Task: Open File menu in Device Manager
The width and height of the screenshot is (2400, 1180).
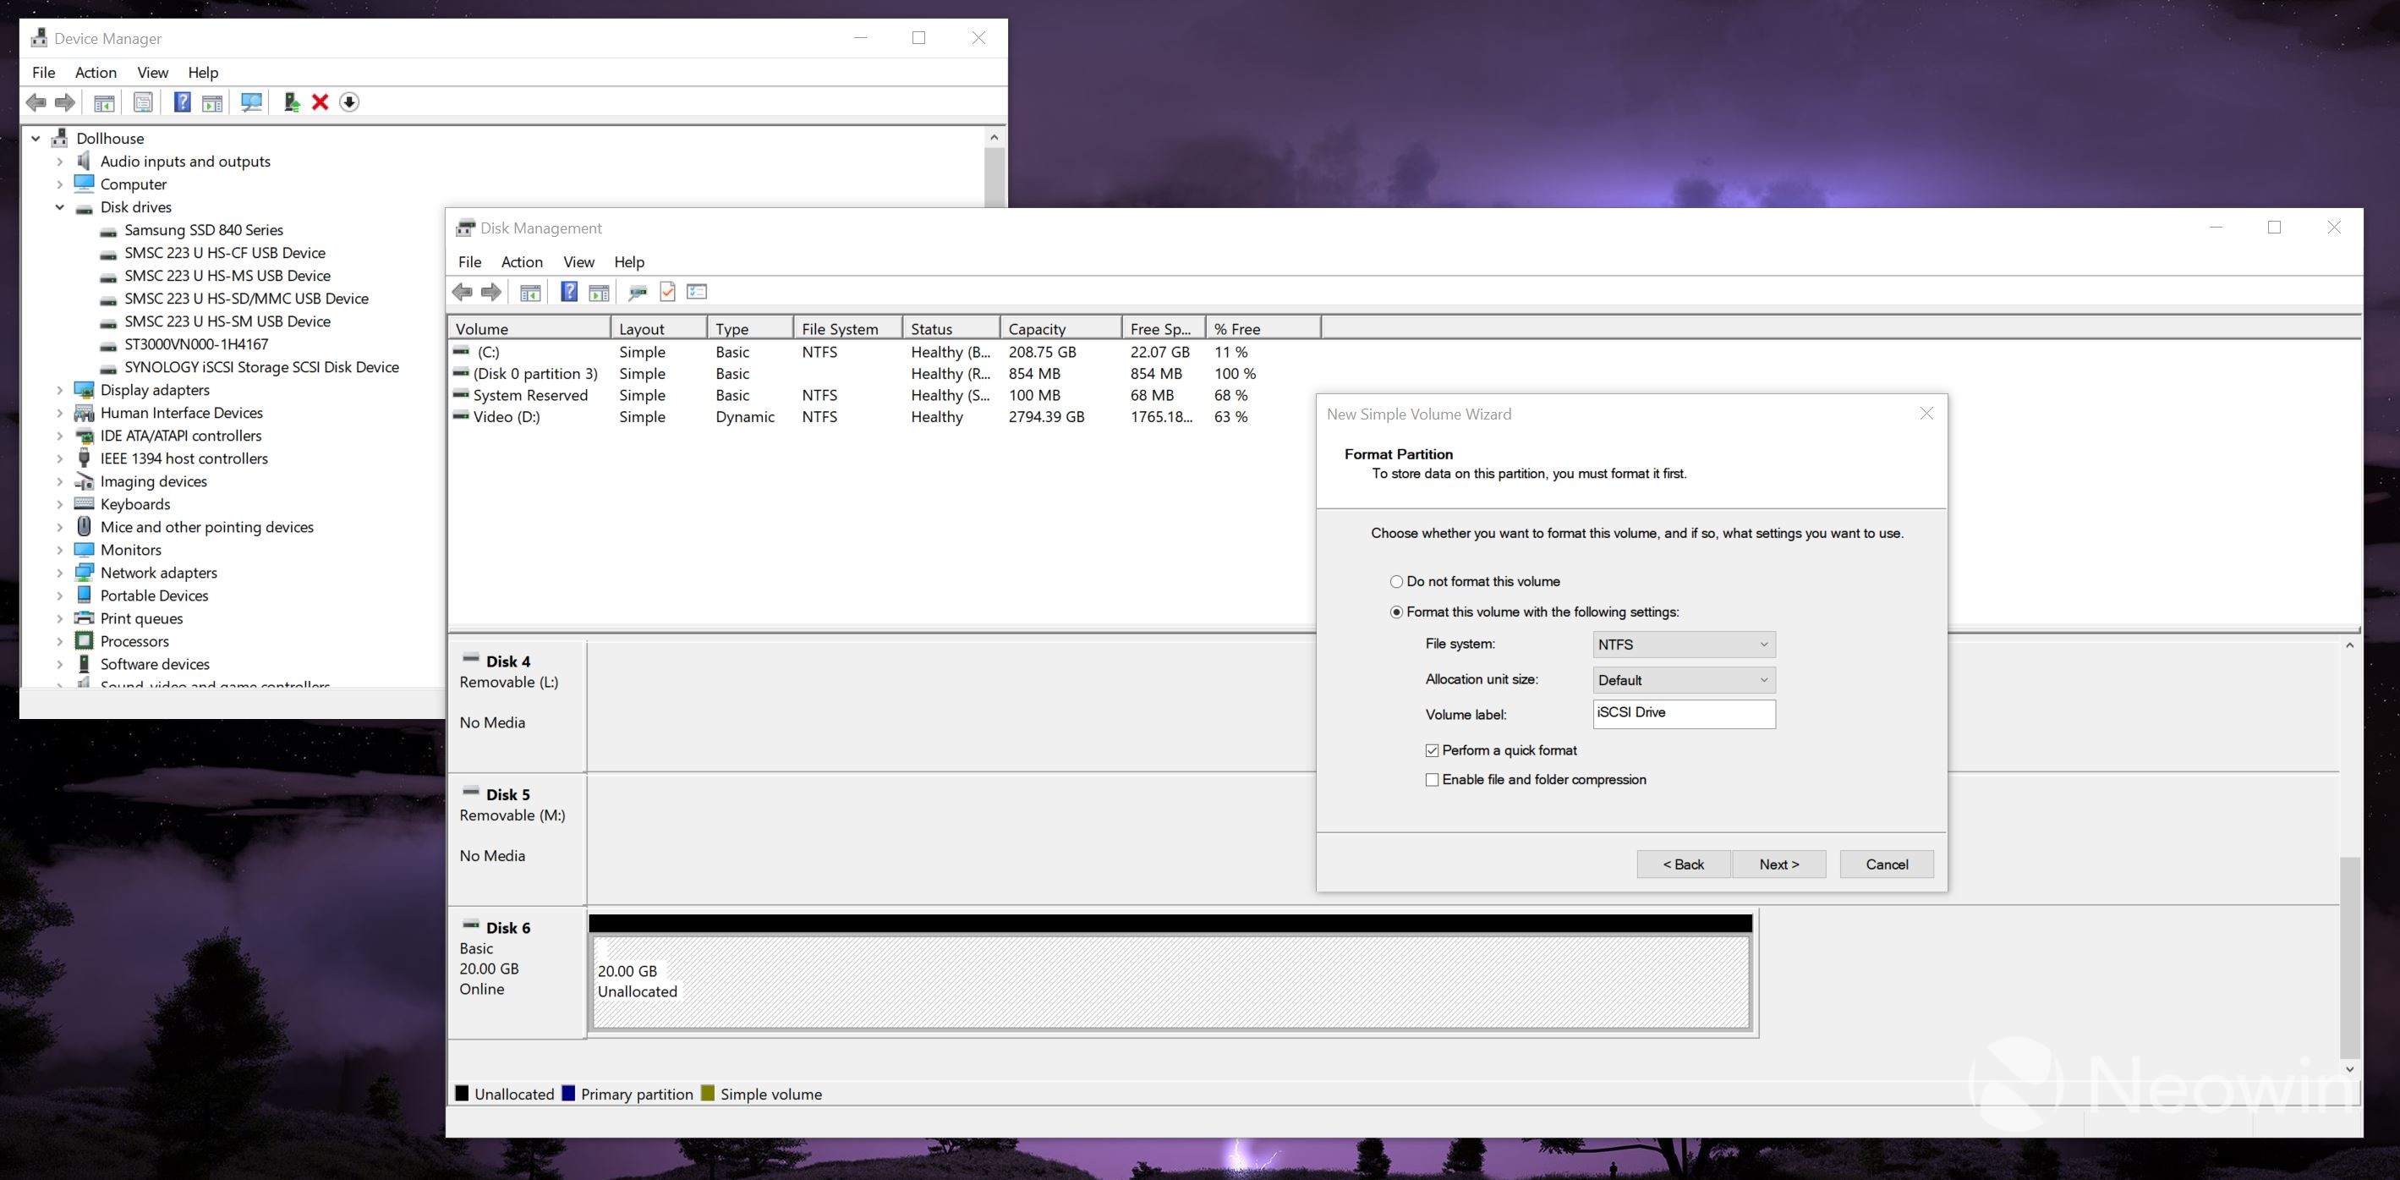Action: coord(44,73)
